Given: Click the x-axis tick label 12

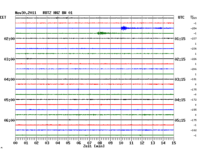Looking at the screenshot, I should click(x=142, y=143).
